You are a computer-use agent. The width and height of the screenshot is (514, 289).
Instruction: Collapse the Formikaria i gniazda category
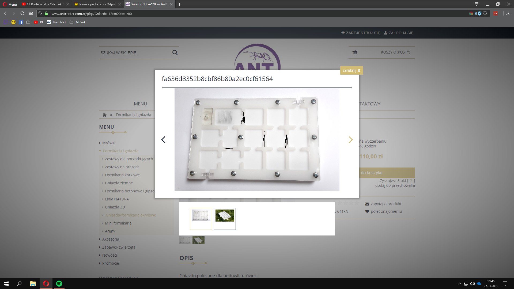120,151
